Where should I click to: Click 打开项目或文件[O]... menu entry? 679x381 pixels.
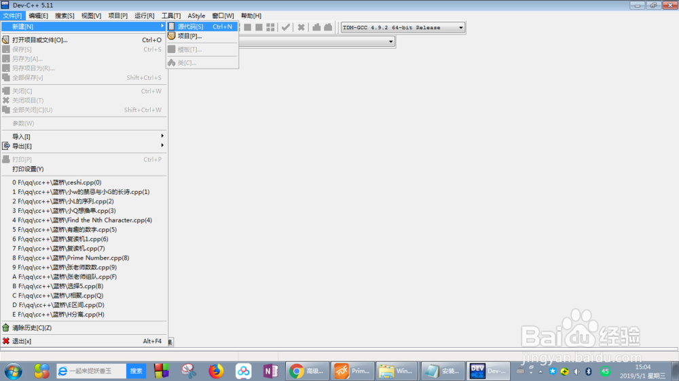pyautogui.click(x=84, y=40)
